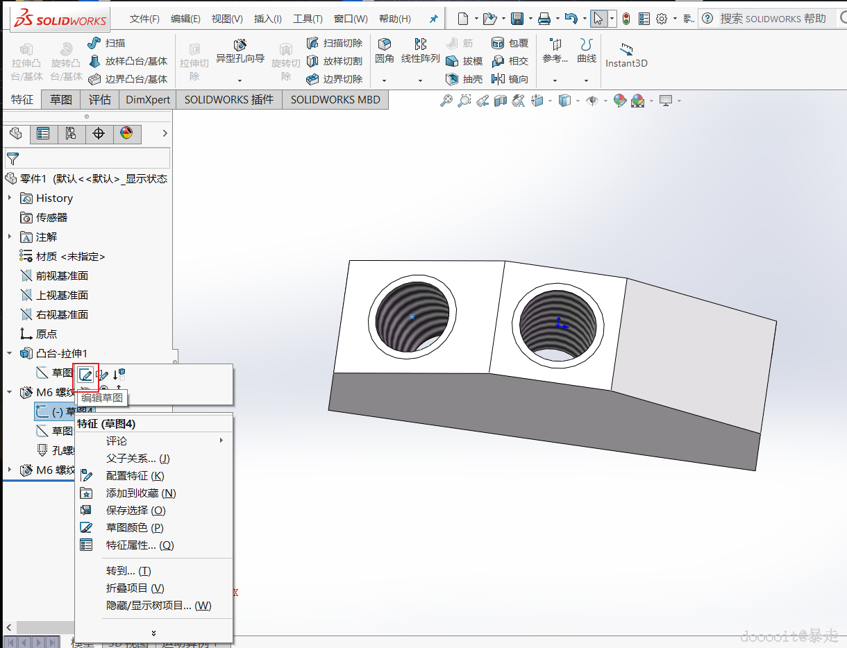Click the 编辑草图 (Edit Sketch) icon

[85, 375]
